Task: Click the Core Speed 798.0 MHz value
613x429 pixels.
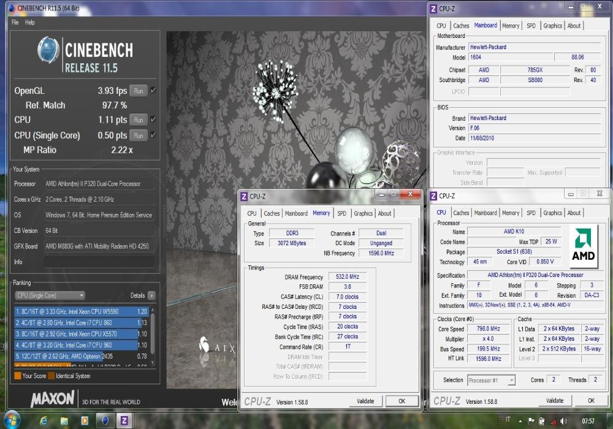Action: (489, 329)
